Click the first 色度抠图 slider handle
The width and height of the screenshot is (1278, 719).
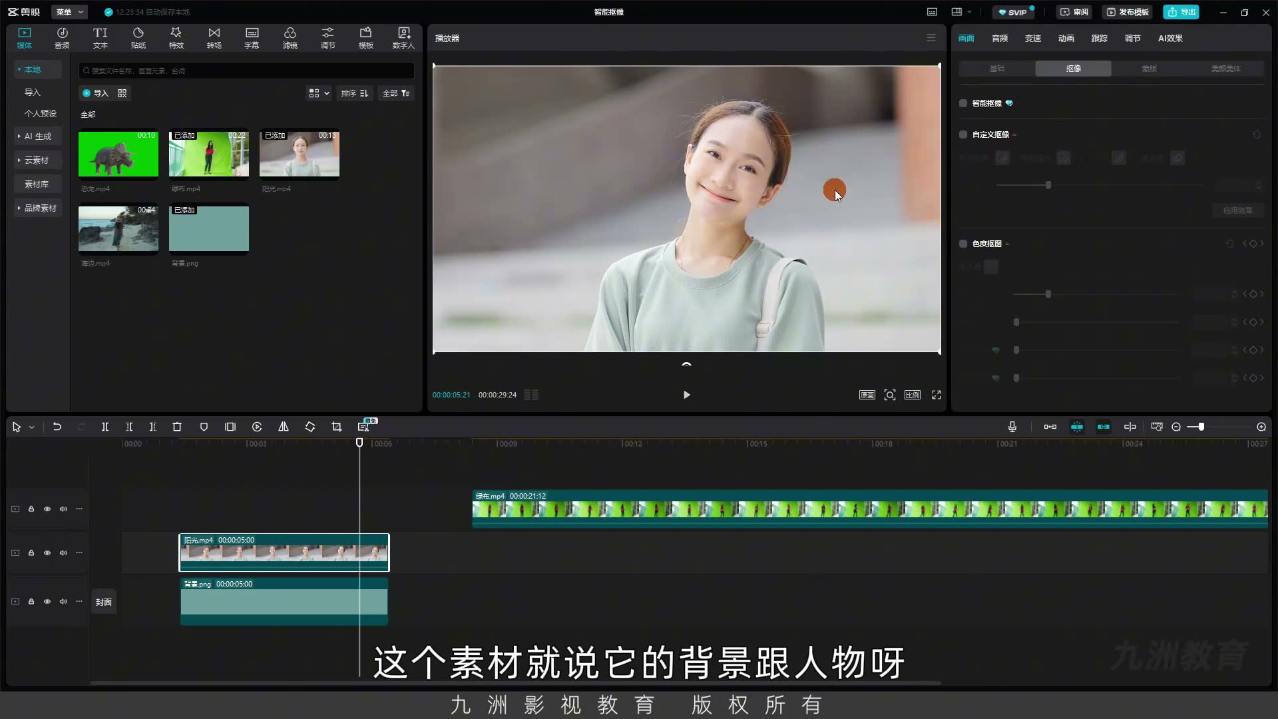(x=1048, y=294)
